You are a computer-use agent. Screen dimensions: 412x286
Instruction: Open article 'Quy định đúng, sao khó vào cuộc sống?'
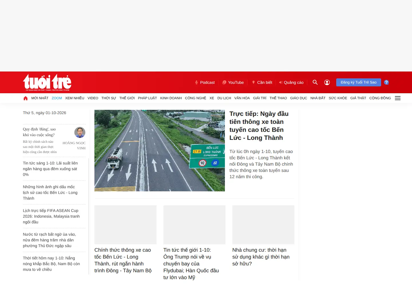pyautogui.click(x=39, y=132)
